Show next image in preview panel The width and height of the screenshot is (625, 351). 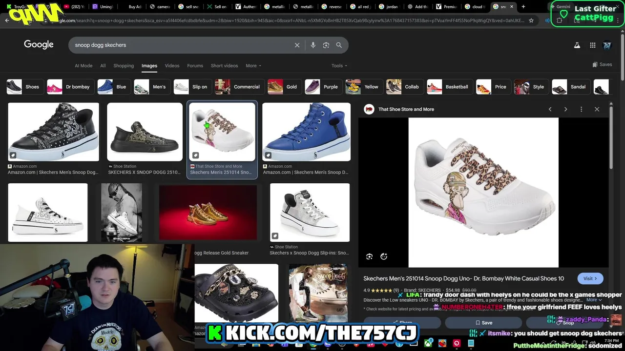[x=565, y=109]
